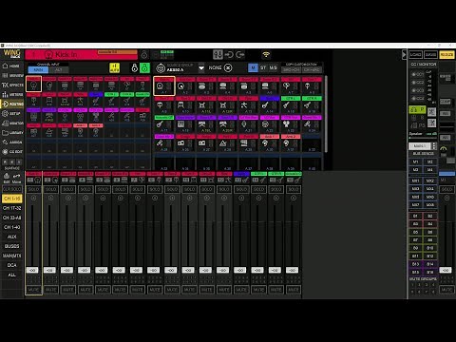Viewport: 456px width, 342px height.
Task: Select source A1 kick drum tile
Action: (164, 85)
